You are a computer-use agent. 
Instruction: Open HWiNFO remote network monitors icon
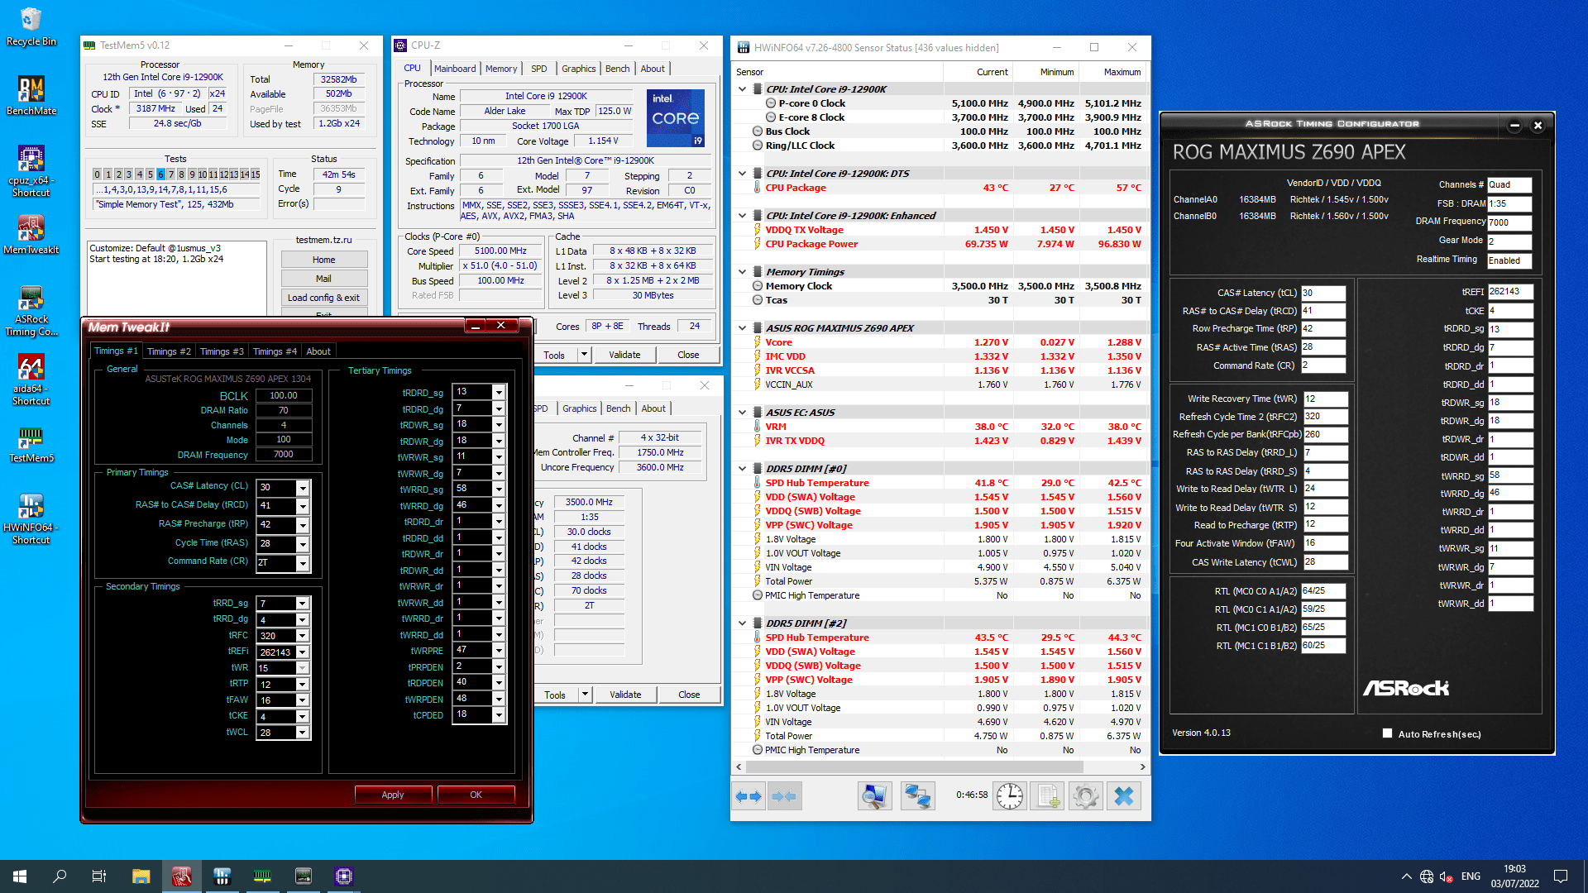pyautogui.click(x=918, y=796)
